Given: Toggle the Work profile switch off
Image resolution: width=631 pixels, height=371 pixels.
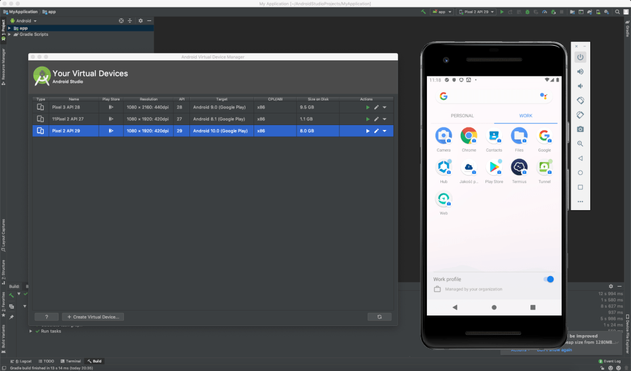Looking at the screenshot, I should [x=548, y=279].
